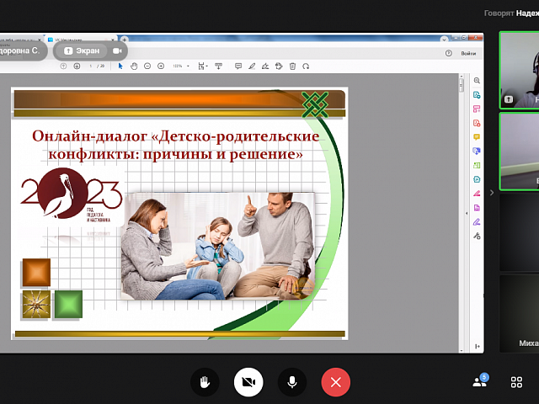Viewport: 539px width, 404px height.
Task: Open the yellow comment tool in sidebar
Action: [477, 137]
